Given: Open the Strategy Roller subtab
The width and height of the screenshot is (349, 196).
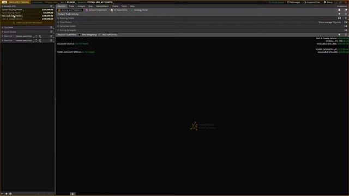Looking at the screenshot, I should tap(140, 10).
